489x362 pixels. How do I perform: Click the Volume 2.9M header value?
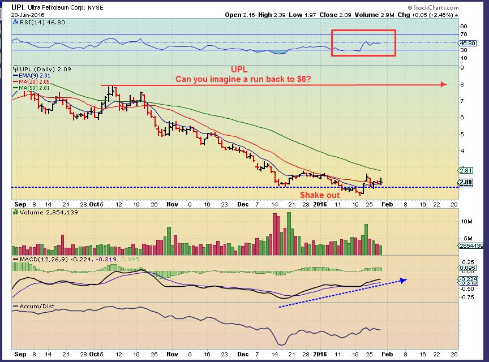tap(375, 15)
